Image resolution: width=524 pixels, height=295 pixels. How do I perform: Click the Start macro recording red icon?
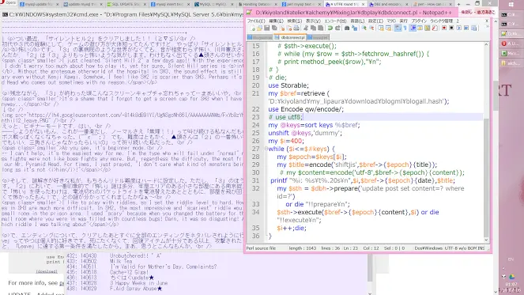pyautogui.click(x=444, y=28)
